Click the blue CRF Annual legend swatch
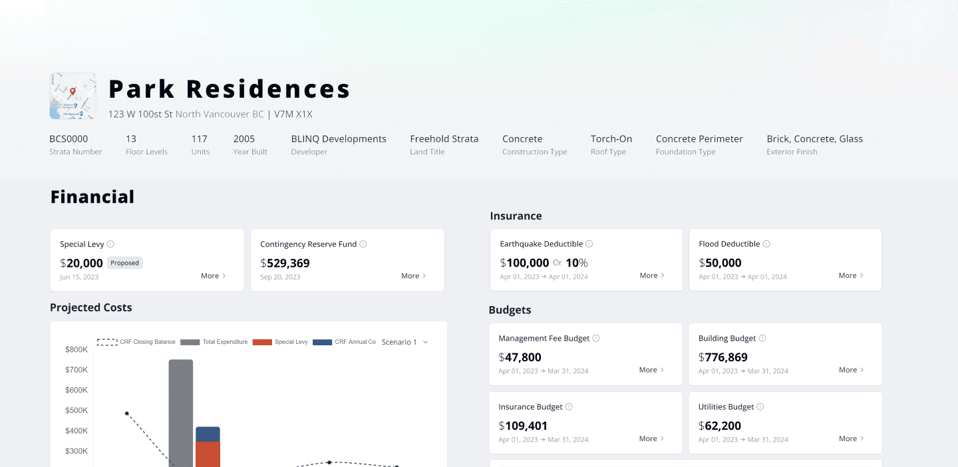This screenshot has width=958, height=467. tap(322, 342)
